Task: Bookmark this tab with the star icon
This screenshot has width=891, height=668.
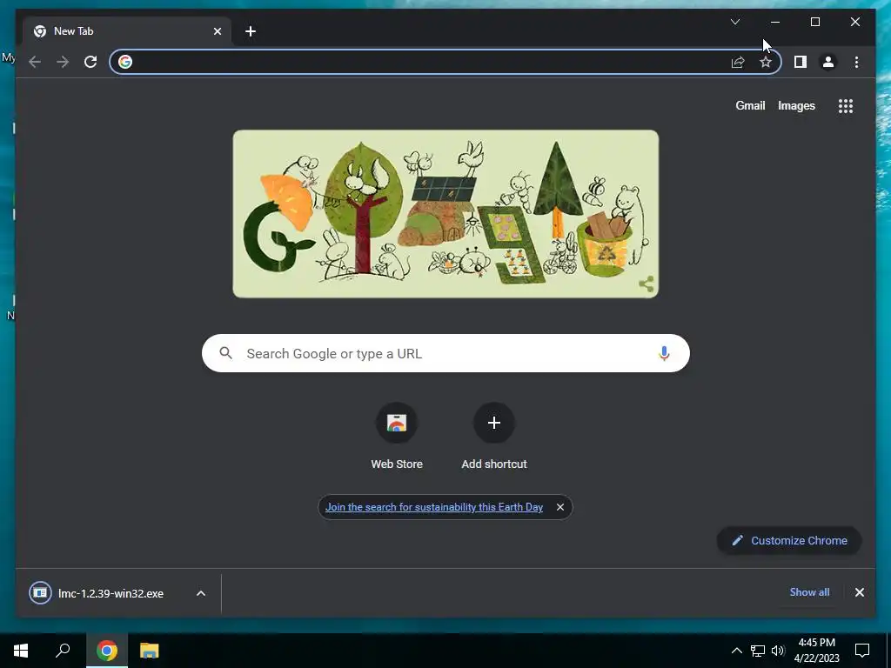Action: tap(766, 62)
